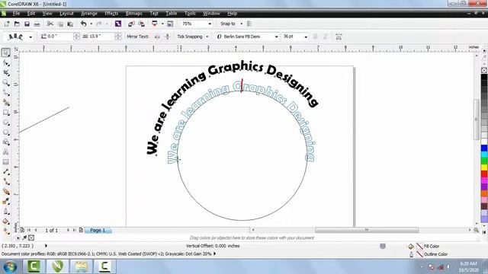Select the Text tool
The width and height of the screenshot is (488, 274).
[x=6, y=152]
